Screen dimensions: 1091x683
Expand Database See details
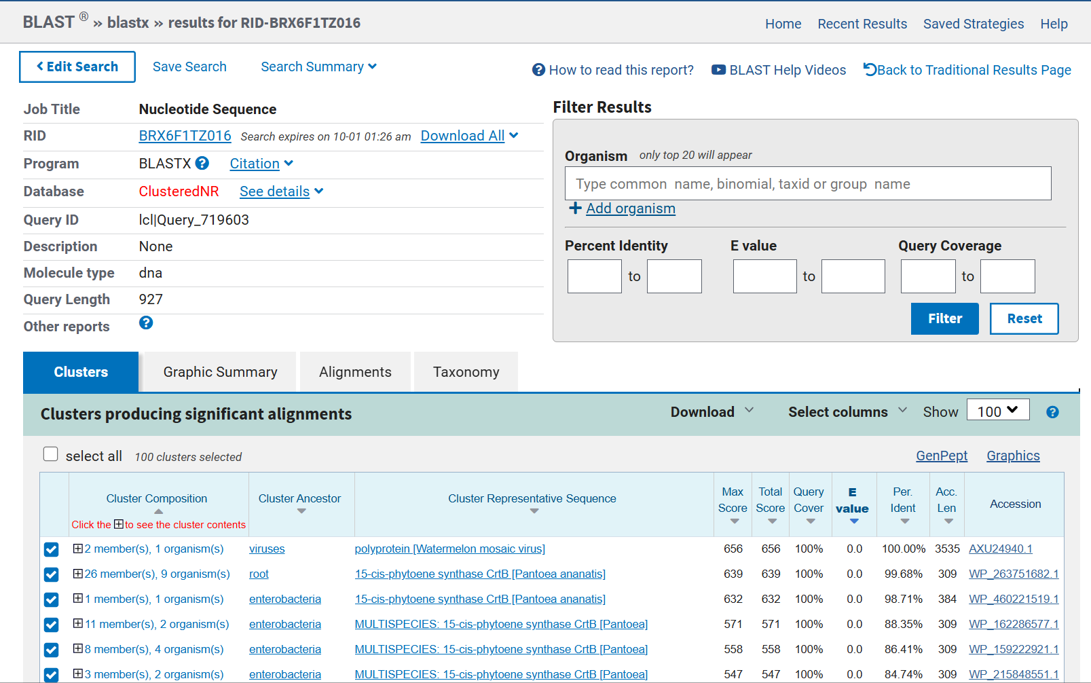281,191
